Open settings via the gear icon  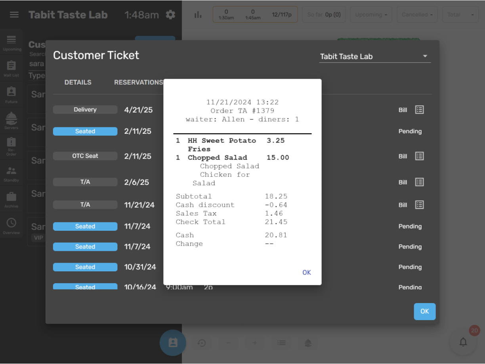tap(170, 15)
